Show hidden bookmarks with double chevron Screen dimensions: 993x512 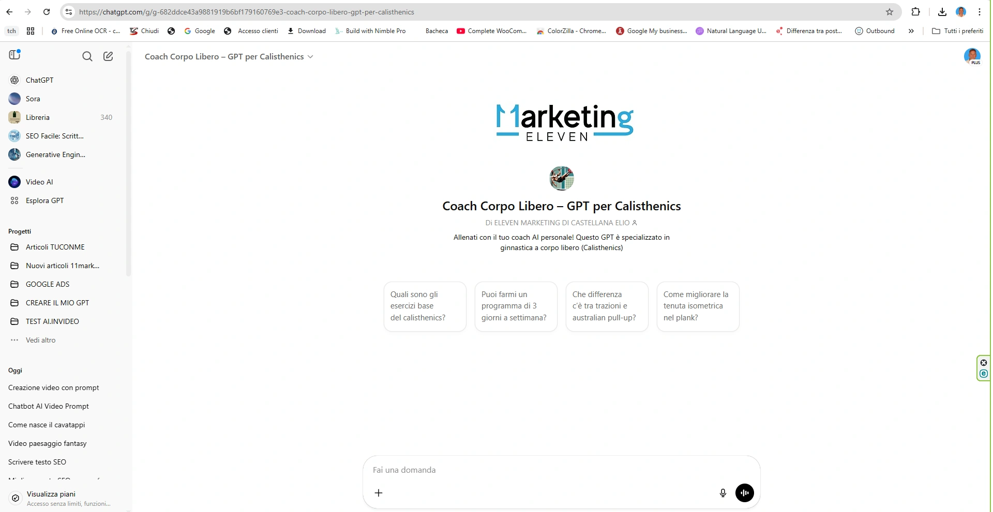(x=911, y=31)
